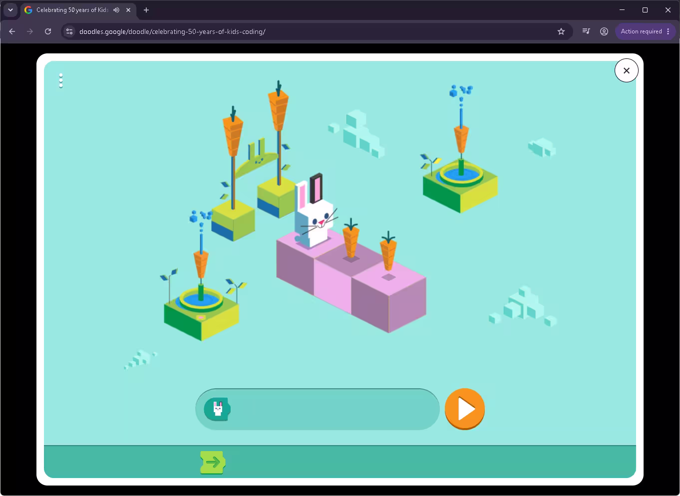
Task: Open the media controls icon in toolbar
Action: tap(586, 31)
